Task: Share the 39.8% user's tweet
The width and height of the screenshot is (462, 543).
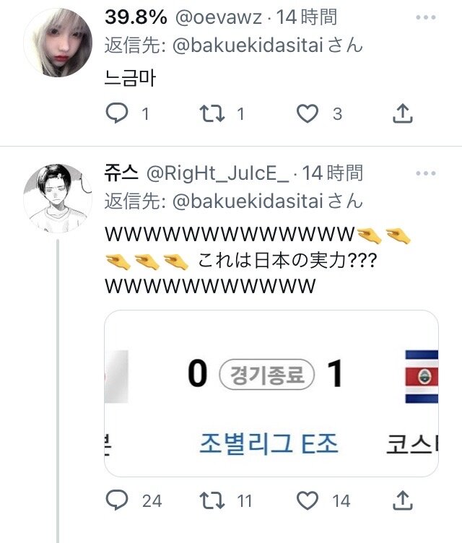Action: (x=403, y=113)
